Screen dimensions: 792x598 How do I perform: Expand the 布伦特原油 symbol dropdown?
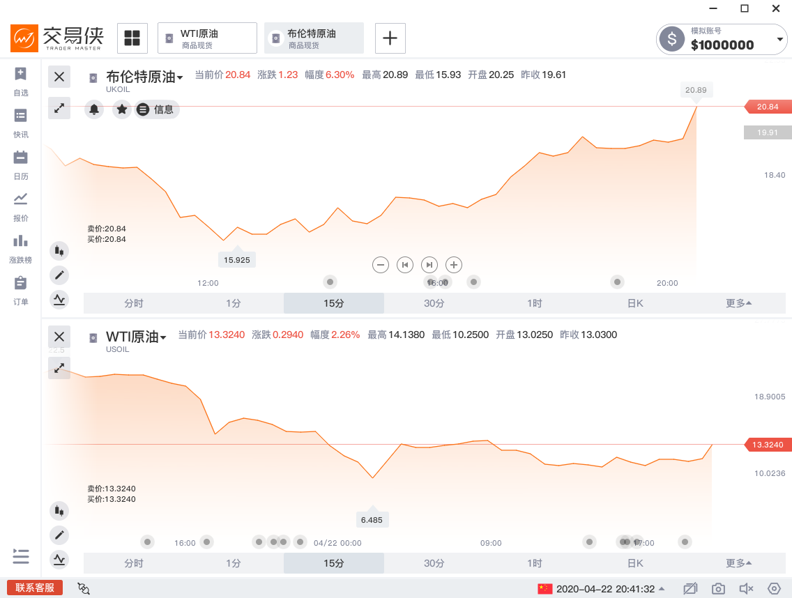[179, 77]
